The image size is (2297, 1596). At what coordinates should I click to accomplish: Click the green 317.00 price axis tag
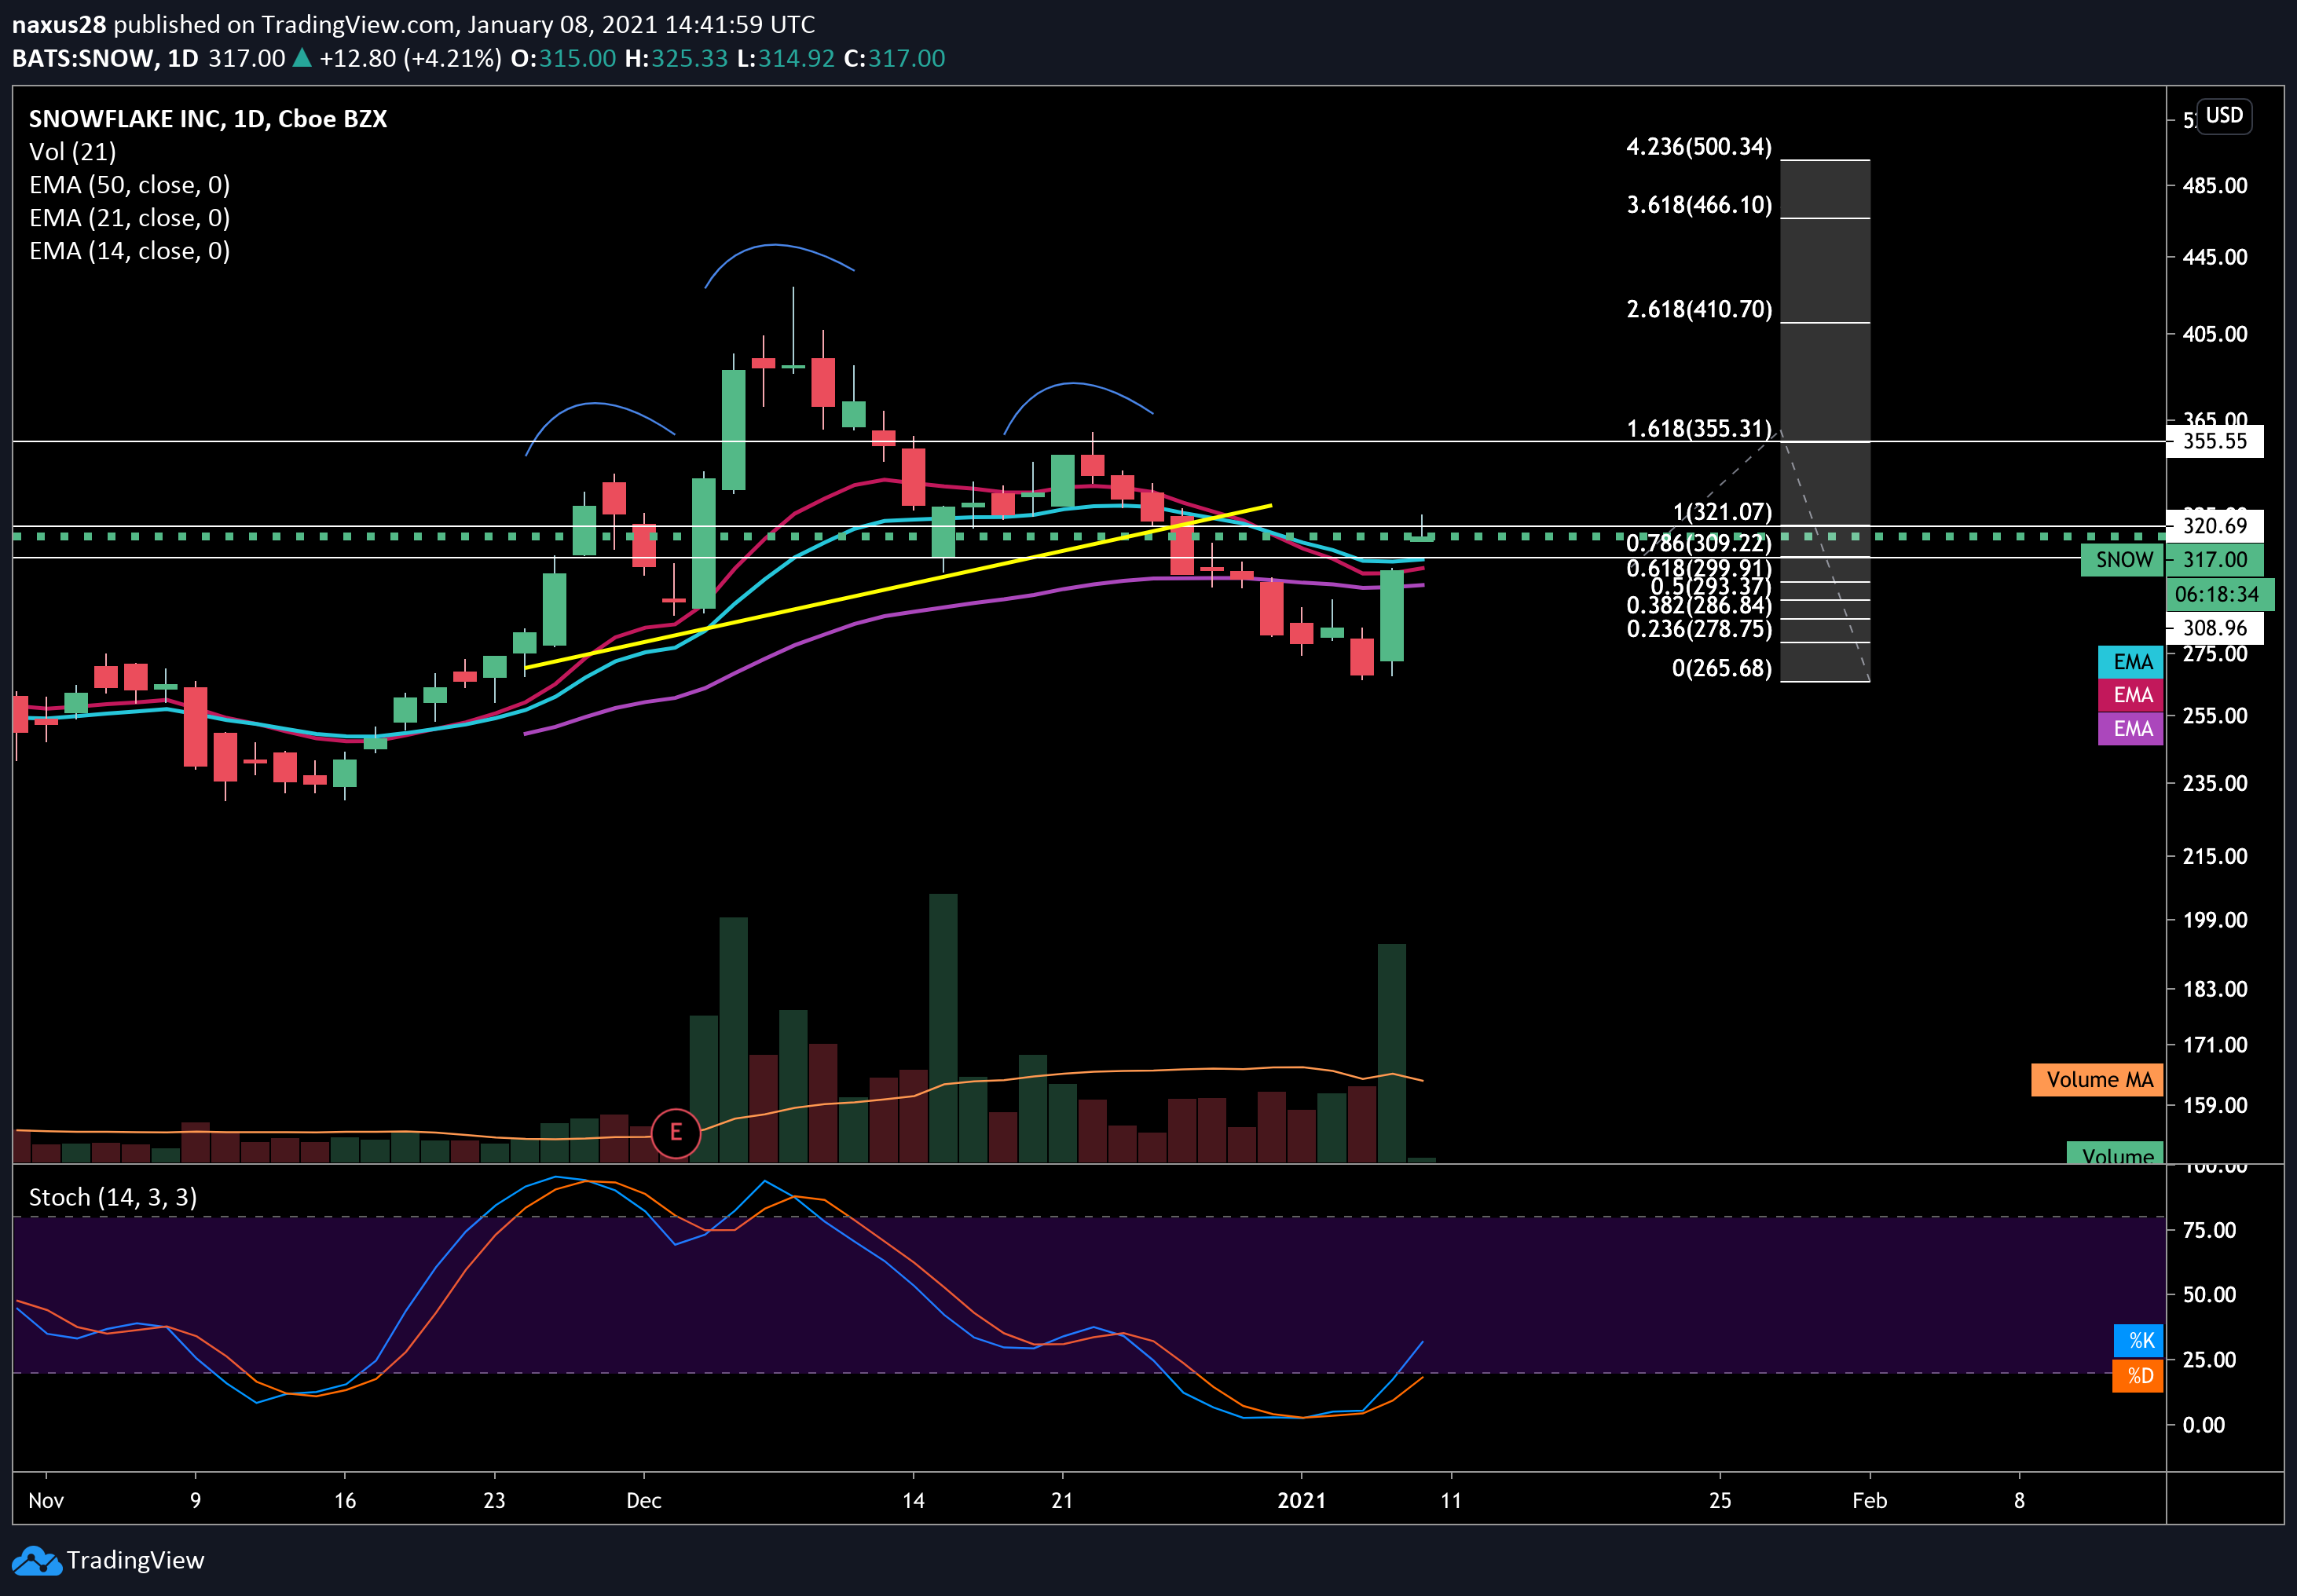pyautogui.click(x=2215, y=560)
